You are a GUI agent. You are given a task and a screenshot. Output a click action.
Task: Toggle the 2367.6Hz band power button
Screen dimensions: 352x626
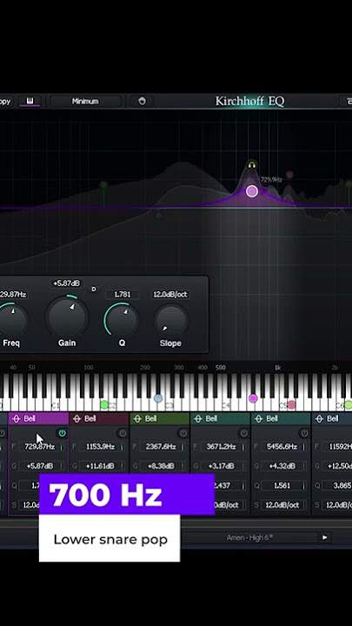pyautogui.click(x=183, y=433)
